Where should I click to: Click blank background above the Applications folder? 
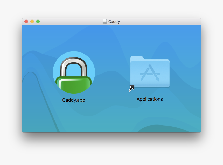150,39
